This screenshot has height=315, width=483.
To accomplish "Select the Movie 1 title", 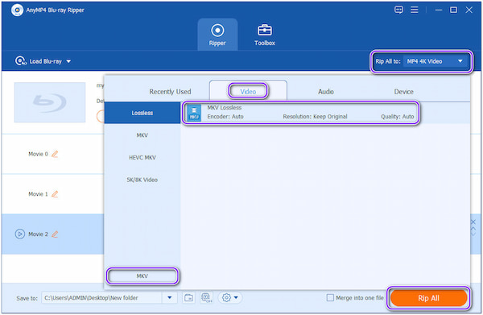I will coord(38,194).
